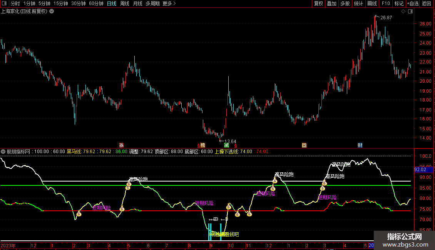This screenshot has height=250, width=435.
Task: Switch to 周线 weekly chart
Action: coord(125,3)
